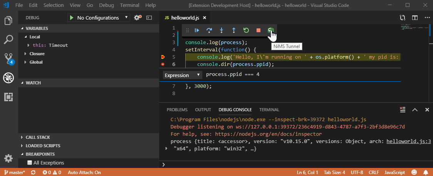Restart the debug session
This screenshot has height=176, width=433.
(x=246, y=31)
